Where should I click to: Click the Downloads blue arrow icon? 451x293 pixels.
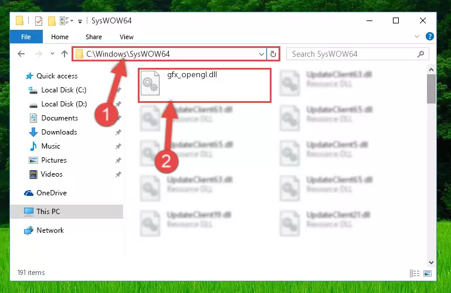click(33, 132)
